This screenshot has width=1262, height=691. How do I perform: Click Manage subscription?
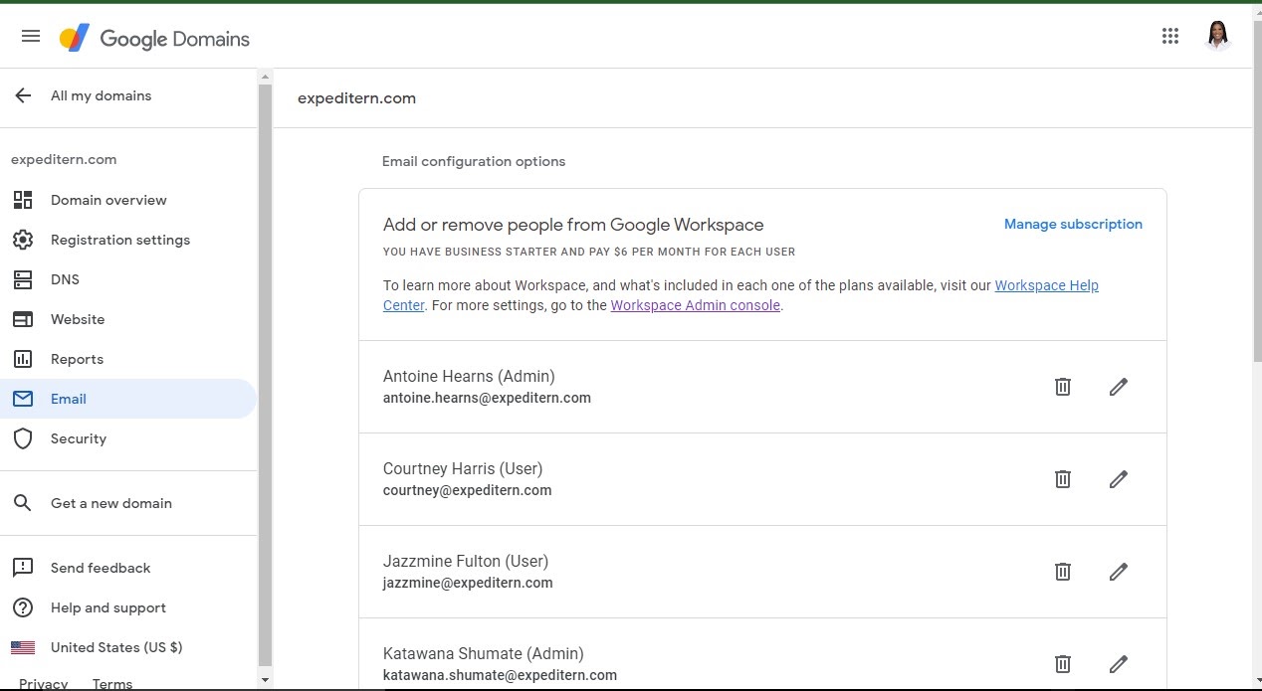(1073, 225)
